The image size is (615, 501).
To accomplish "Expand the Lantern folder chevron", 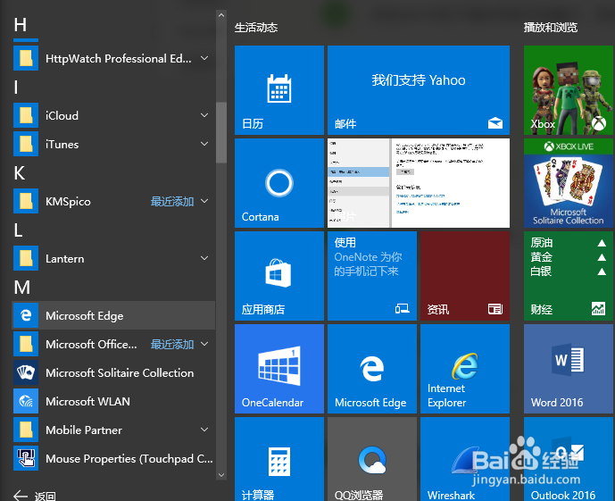I will 204,258.
